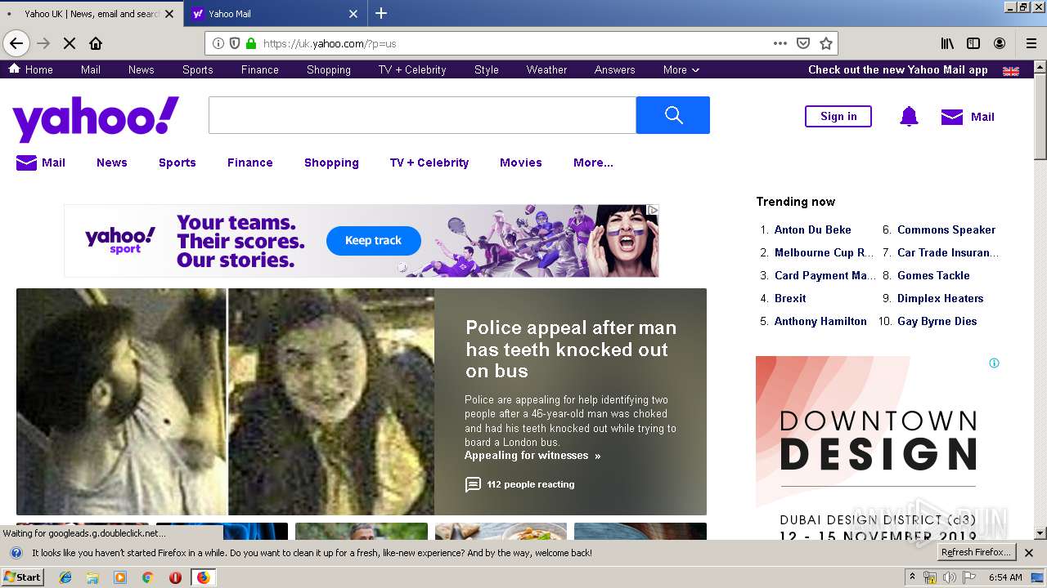1047x588 pixels.
Task: Open trending topic Gay Byrne Dies
Action: [x=937, y=321]
